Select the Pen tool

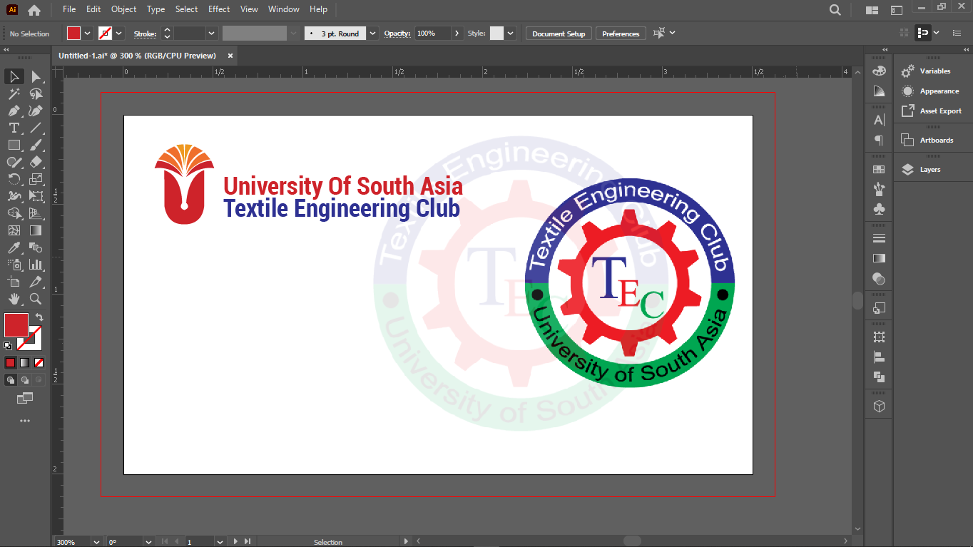tap(14, 111)
